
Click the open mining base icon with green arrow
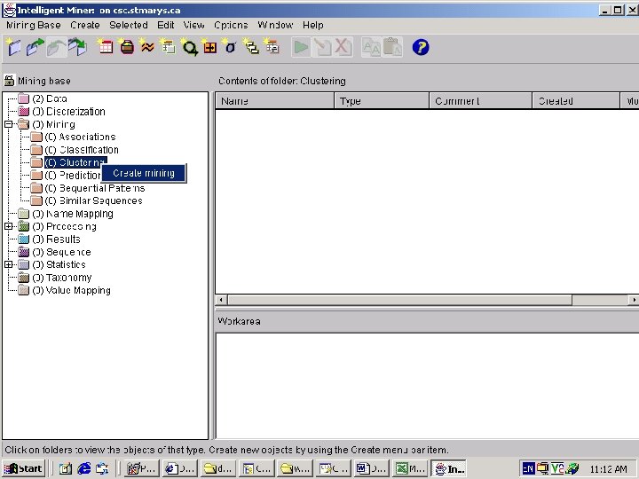pos(35,47)
